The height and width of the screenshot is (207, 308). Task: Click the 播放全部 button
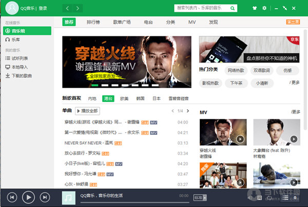pyautogui.click(x=87, y=111)
